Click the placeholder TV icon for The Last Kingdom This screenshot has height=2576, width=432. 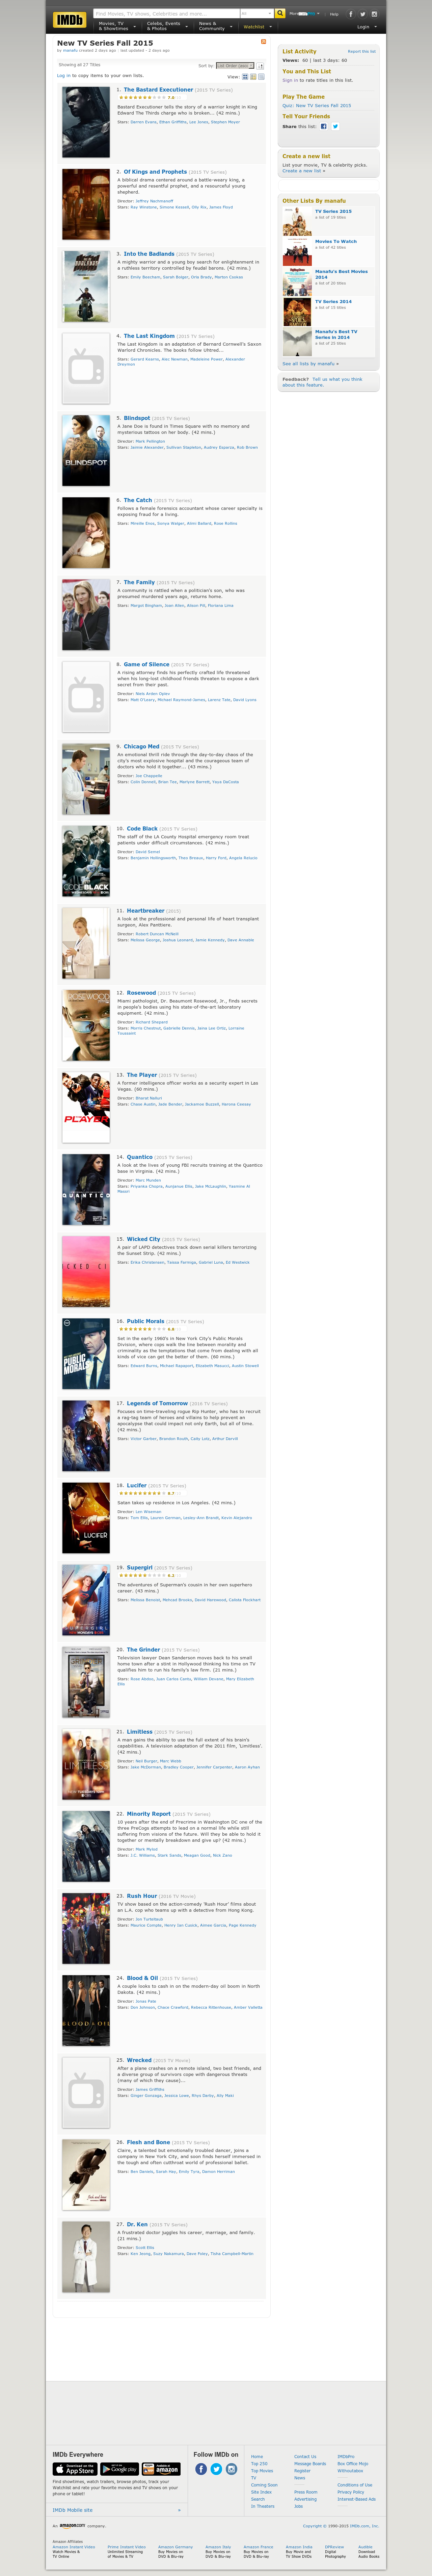click(86, 369)
